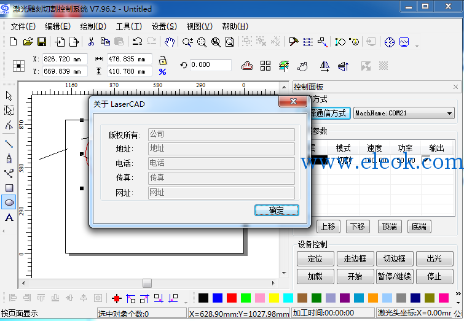Click the 上移 layer button
This screenshot has width=464, height=321.
[328, 226]
